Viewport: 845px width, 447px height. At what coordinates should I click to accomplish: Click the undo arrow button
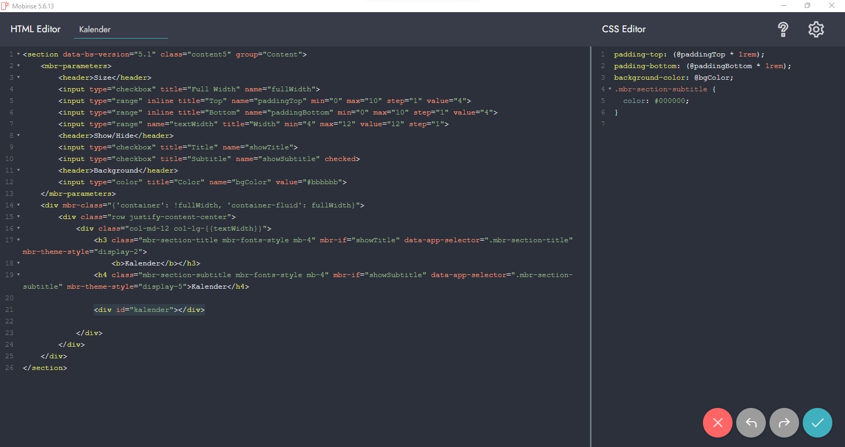(x=750, y=423)
